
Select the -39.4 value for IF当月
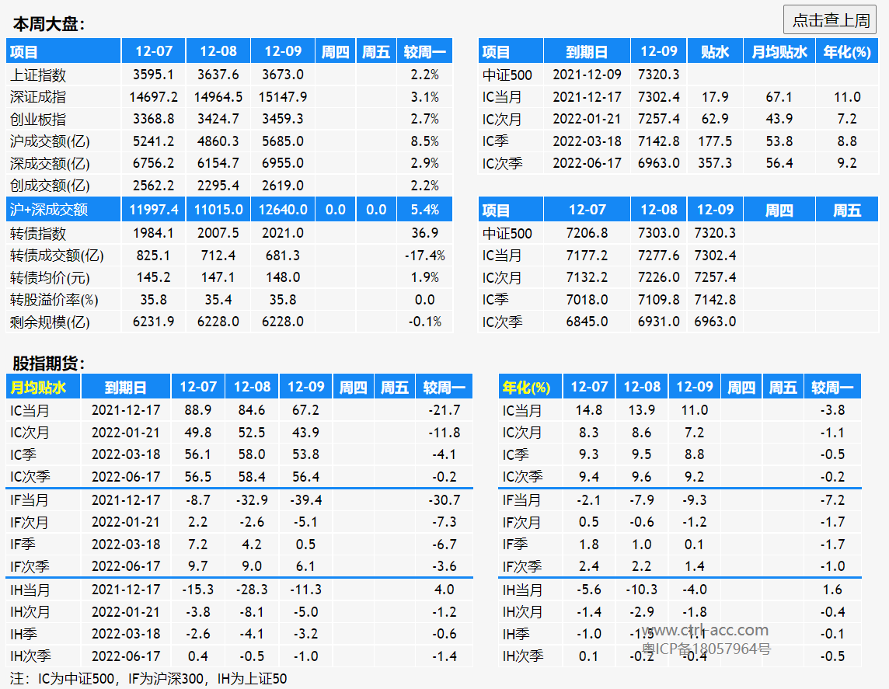click(305, 500)
